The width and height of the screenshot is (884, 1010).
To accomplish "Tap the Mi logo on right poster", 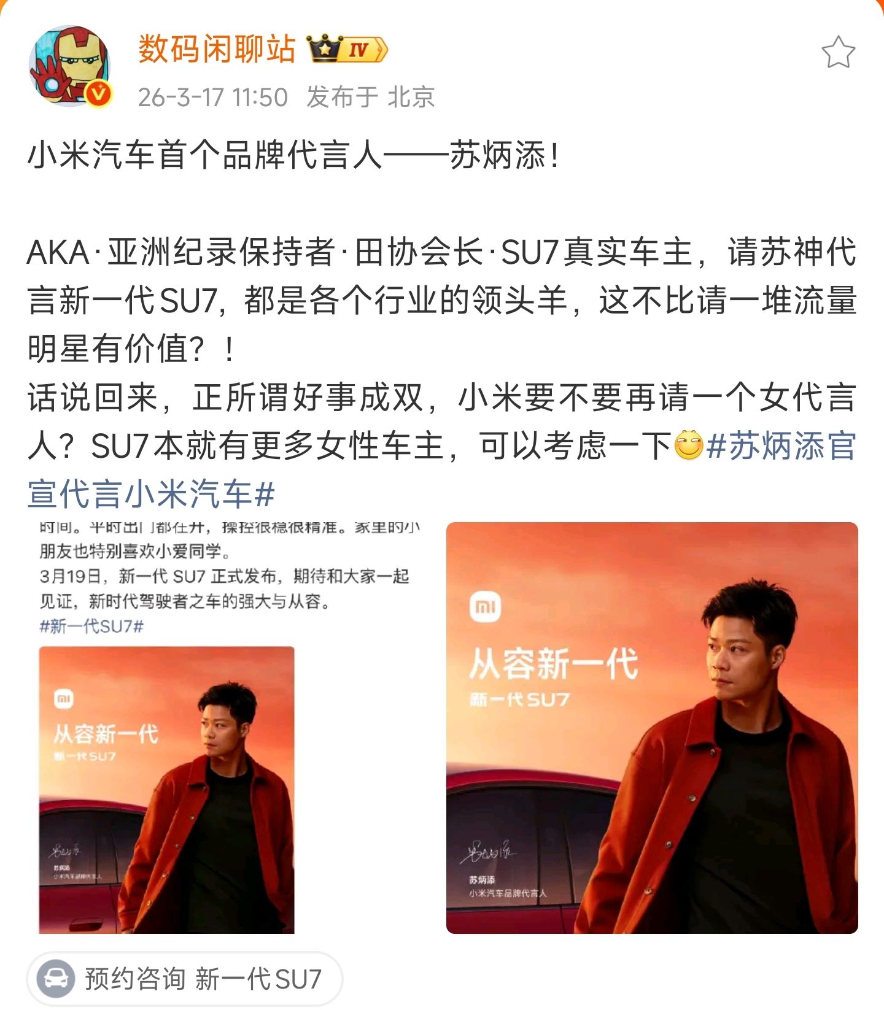I will 486,606.
